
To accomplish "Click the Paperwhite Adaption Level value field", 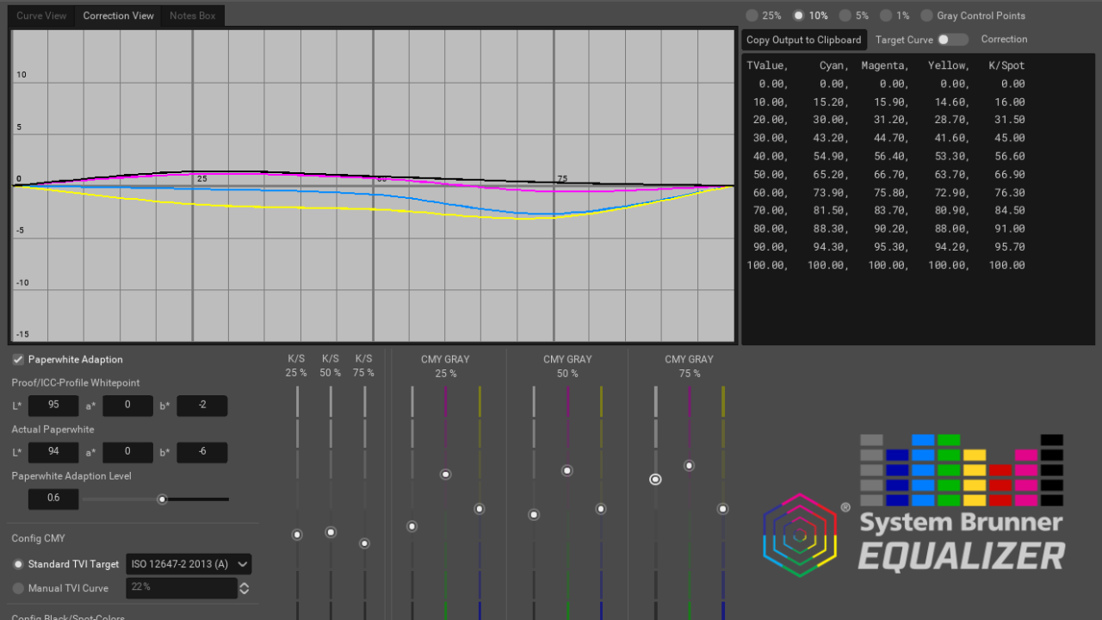I will click(x=53, y=499).
